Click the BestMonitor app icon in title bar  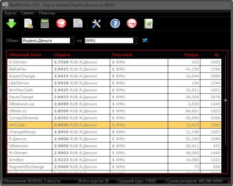pyautogui.click(x=5, y=5)
